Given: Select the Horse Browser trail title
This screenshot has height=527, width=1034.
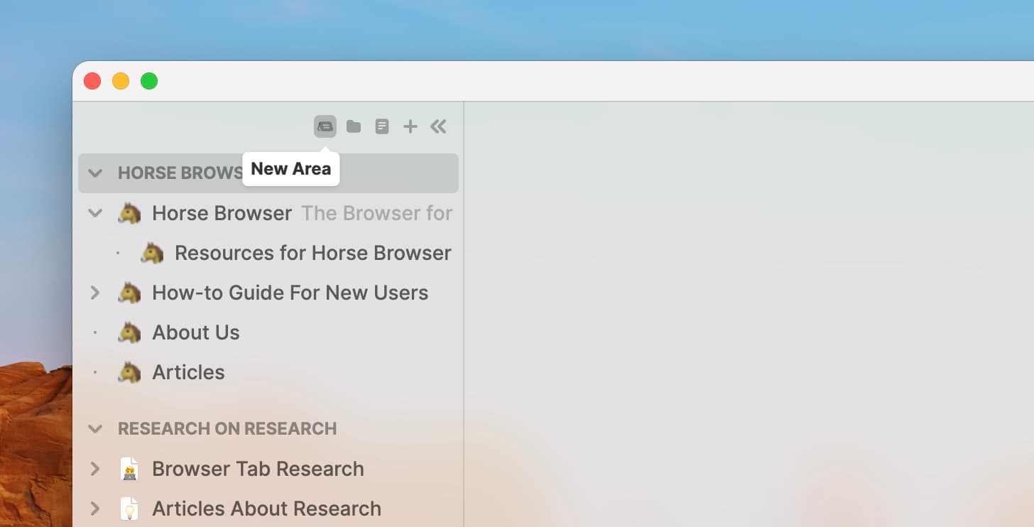Looking at the screenshot, I should 222,212.
